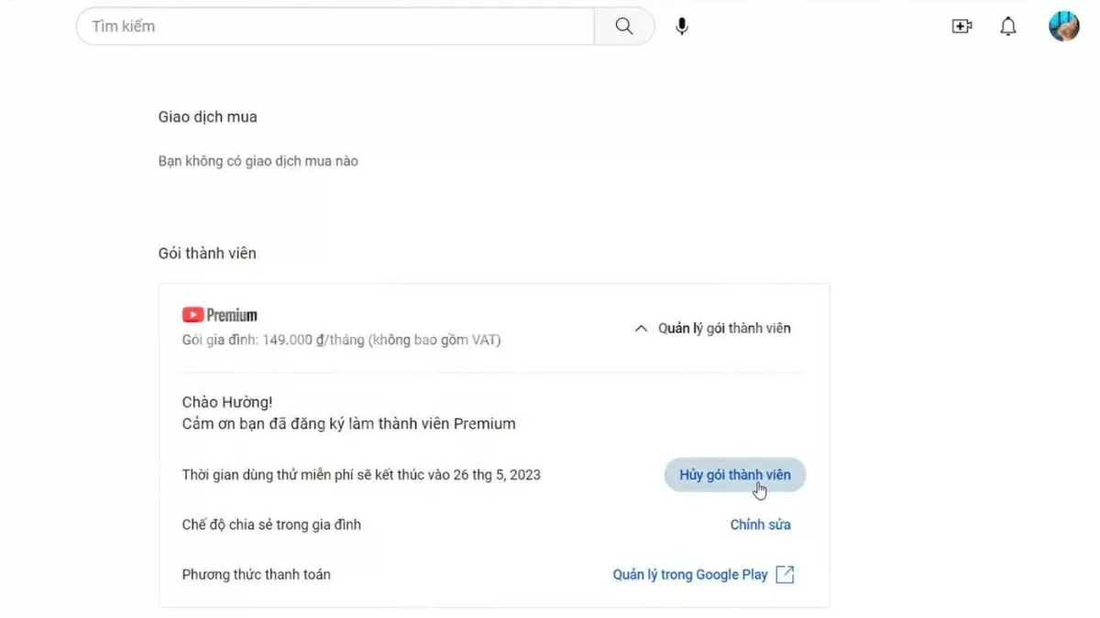Start voice search with the microphone icon
Viewport: 1100px width, 618px height.
tap(682, 27)
